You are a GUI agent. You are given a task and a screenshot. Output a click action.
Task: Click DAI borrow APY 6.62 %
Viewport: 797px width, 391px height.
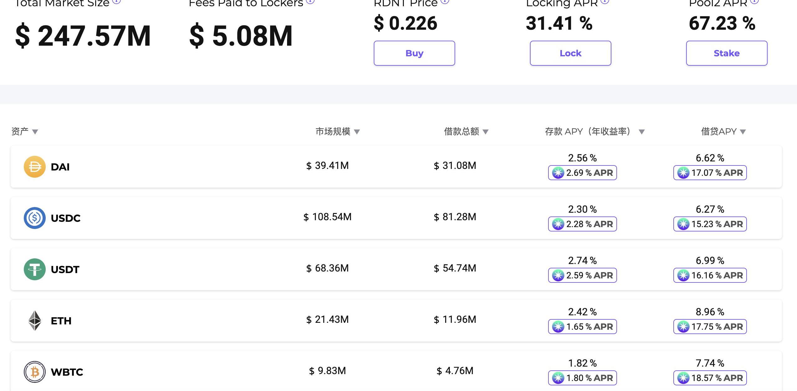[x=710, y=158]
